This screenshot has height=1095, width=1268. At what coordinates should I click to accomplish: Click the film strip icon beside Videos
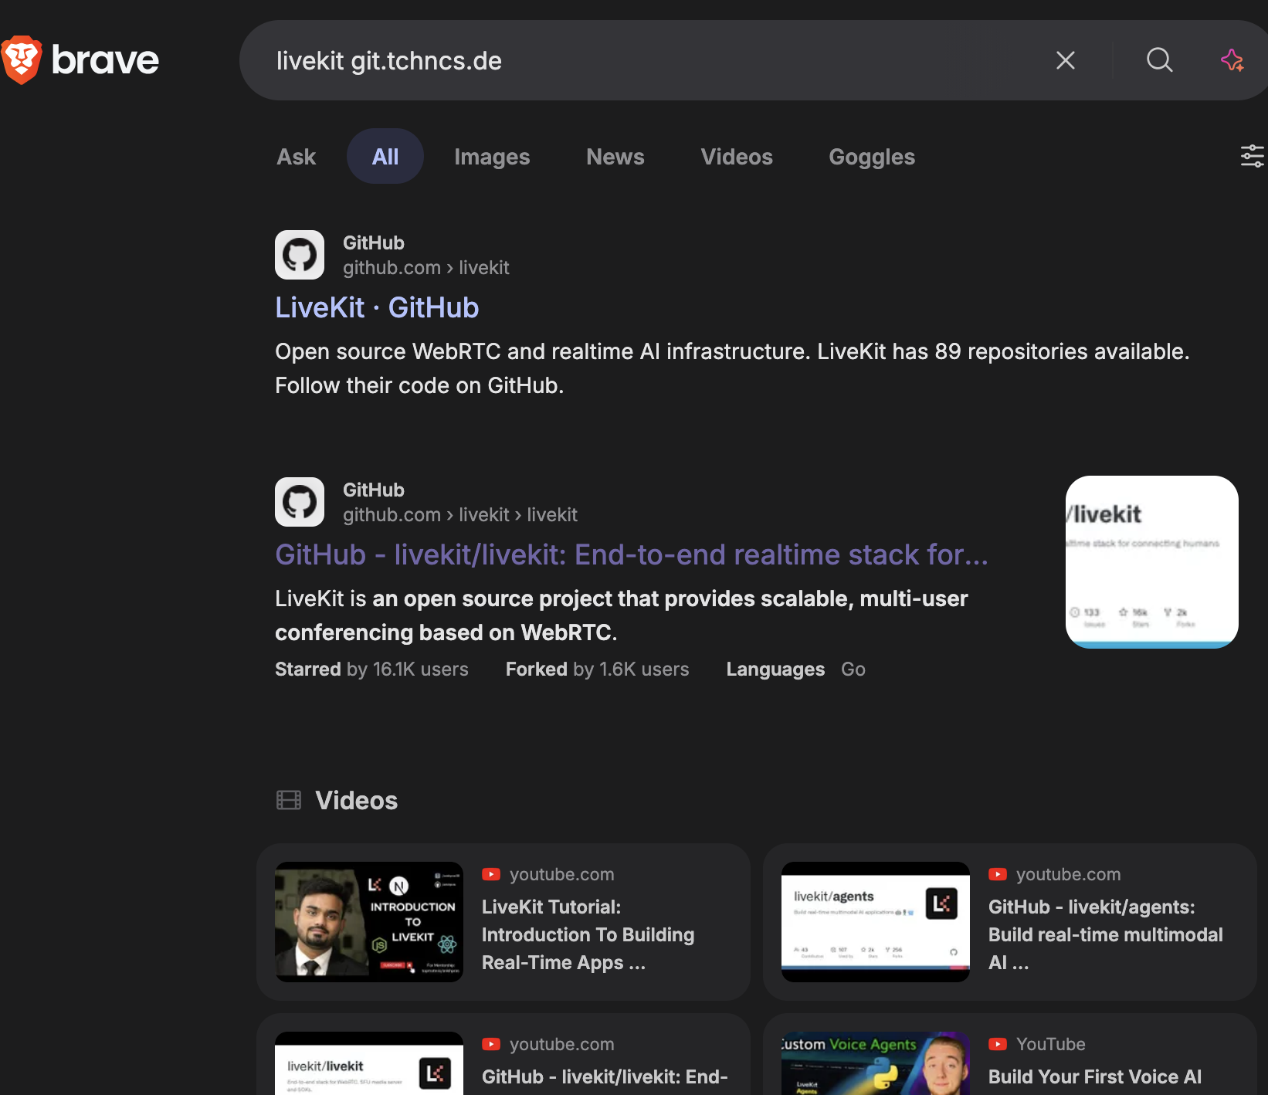tap(289, 800)
